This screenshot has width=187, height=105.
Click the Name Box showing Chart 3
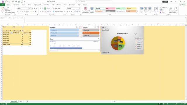(5, 18)
